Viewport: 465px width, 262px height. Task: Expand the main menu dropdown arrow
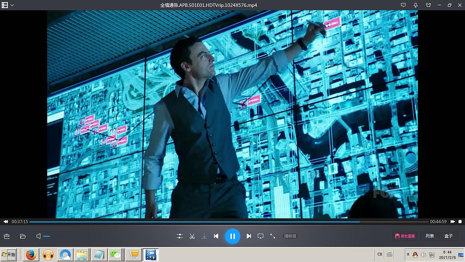12,5
